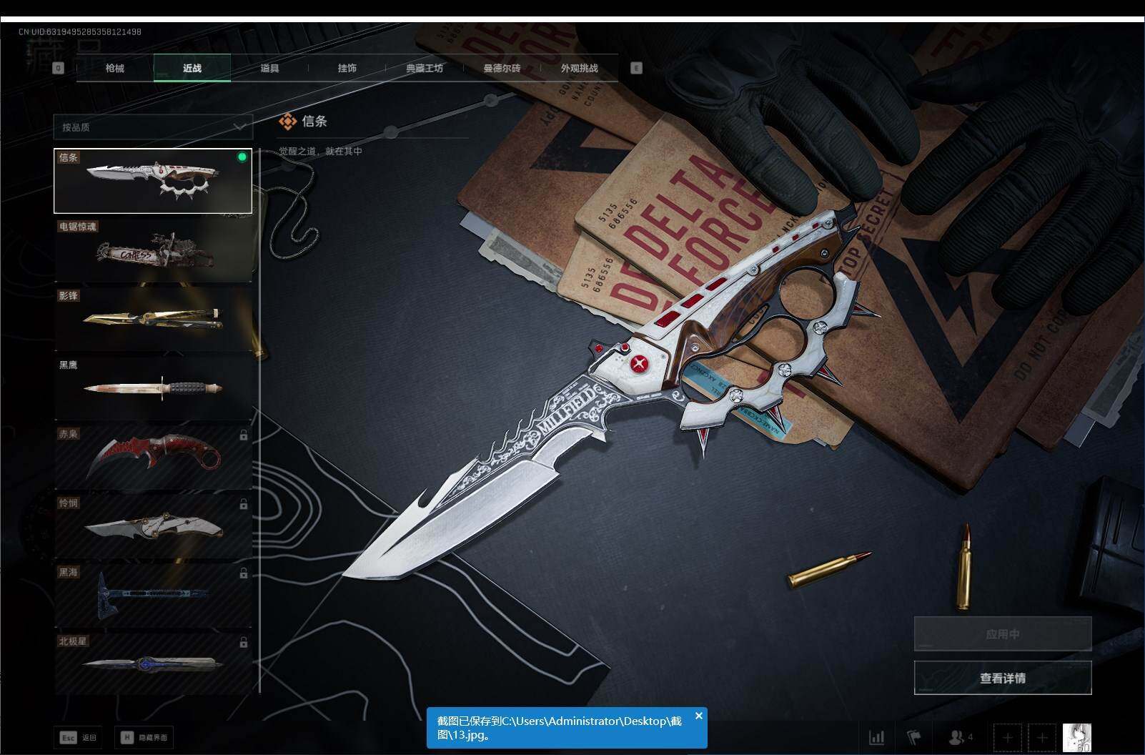Viewport: 1145px width, 755px height.
Task: Open 查看详情 for the knife
Action: (1003, 678)
